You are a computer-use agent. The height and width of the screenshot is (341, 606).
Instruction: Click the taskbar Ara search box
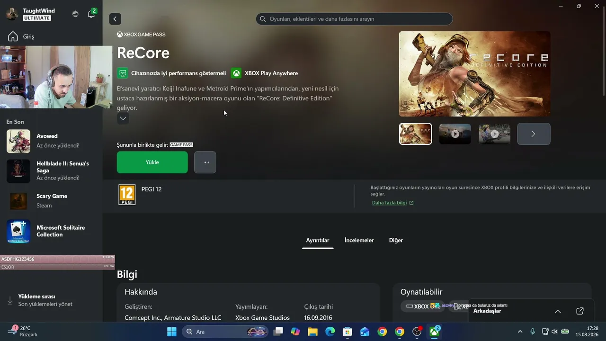click(226, 332)
